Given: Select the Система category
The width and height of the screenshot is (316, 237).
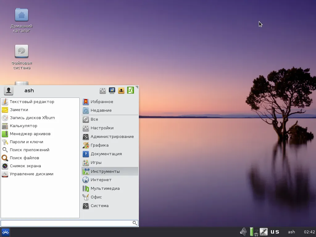Looking at the screenshot, I should pos(110,206).
